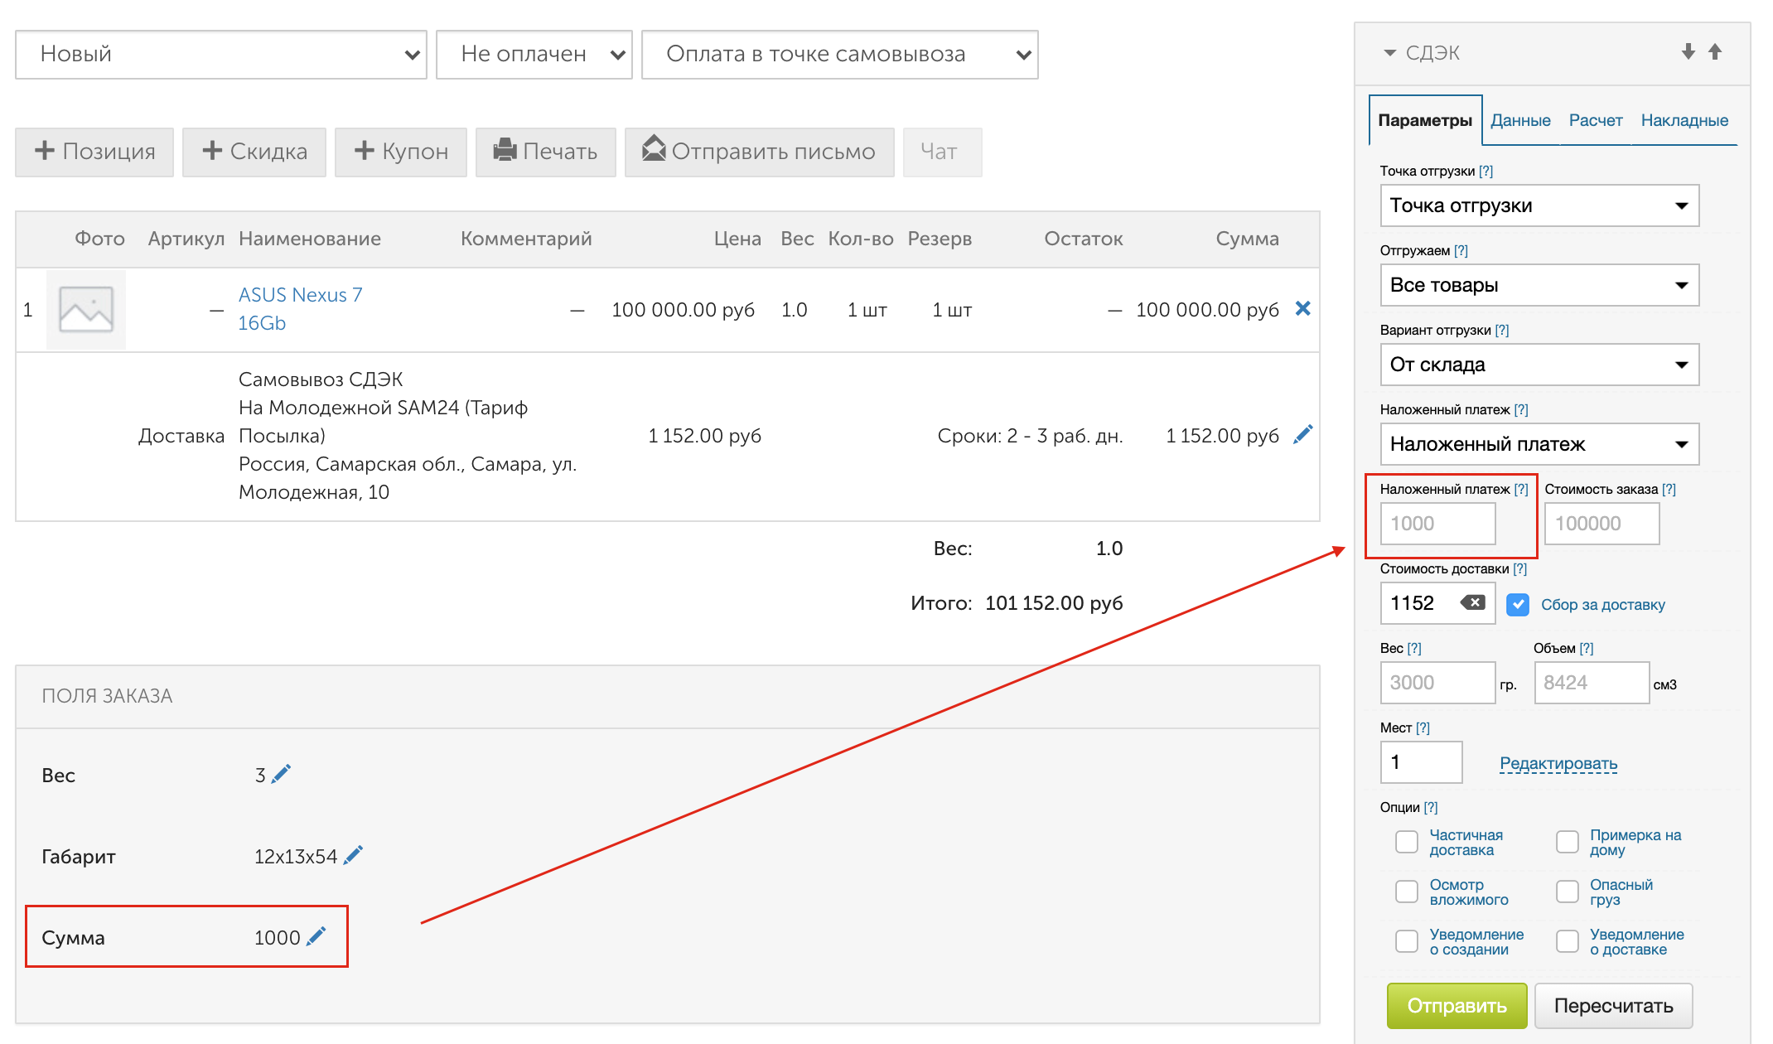
Task: Edit delivery row with pencil icon
Action: [1302, 435]
